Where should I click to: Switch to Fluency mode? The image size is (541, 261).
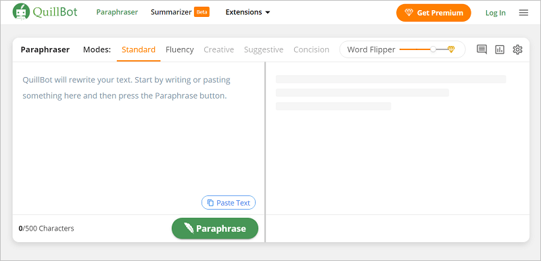click(x=179, y=49)
